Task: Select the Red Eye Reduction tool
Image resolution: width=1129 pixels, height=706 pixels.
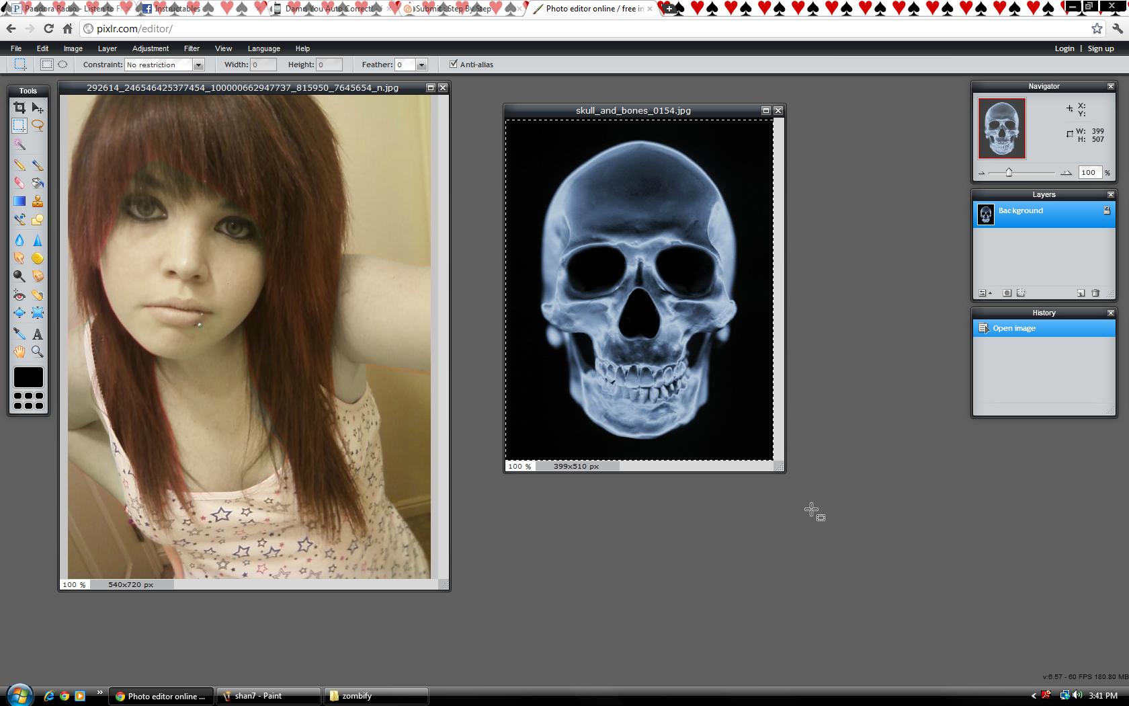Action: point(19,295)
